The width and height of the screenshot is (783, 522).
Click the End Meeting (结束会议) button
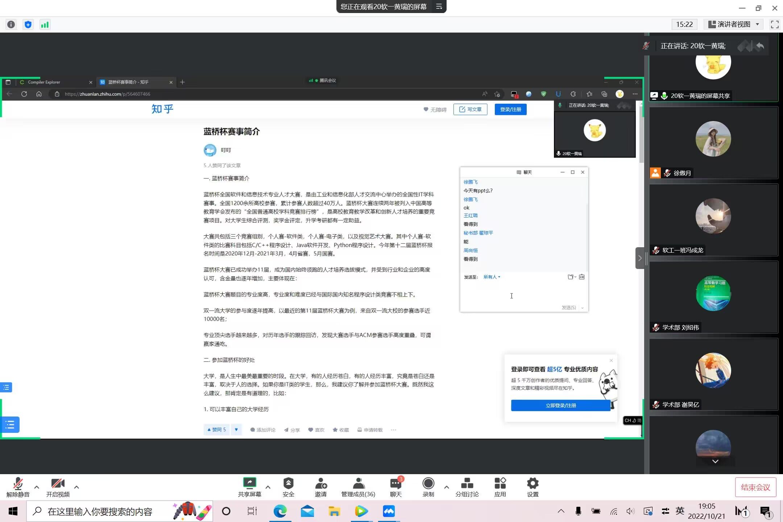(755, 487)
